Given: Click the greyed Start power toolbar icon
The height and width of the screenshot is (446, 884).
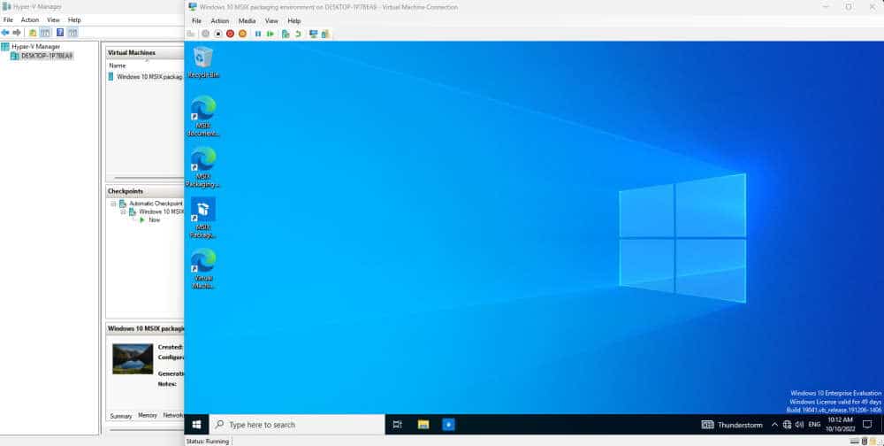Looking at the screenshot, I should 206,34.
